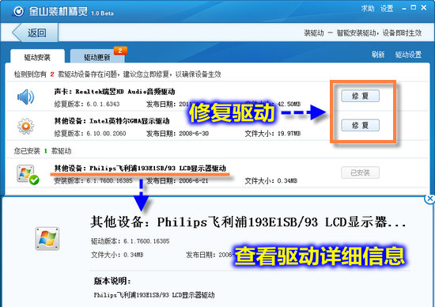This screenshot has width=435, height=307.
Task: Open the 设置 settings menu
Action: (387, 9)
